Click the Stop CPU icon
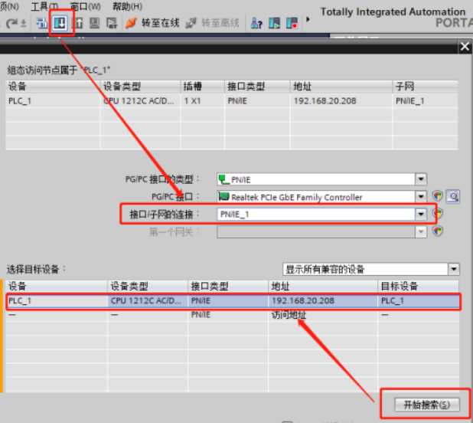Screen dimensions: 473x423 (292, 23)
